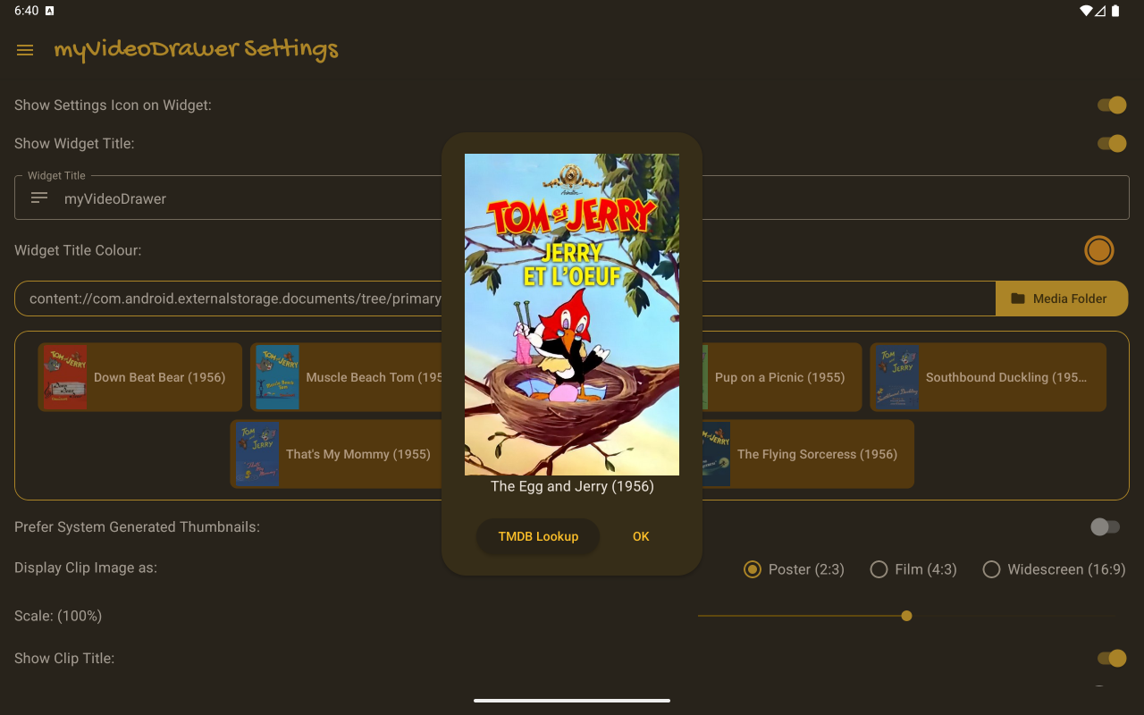Select Widescreen (16:9) radio option
The image size is (1144, 715).
tap(1054, 569)
